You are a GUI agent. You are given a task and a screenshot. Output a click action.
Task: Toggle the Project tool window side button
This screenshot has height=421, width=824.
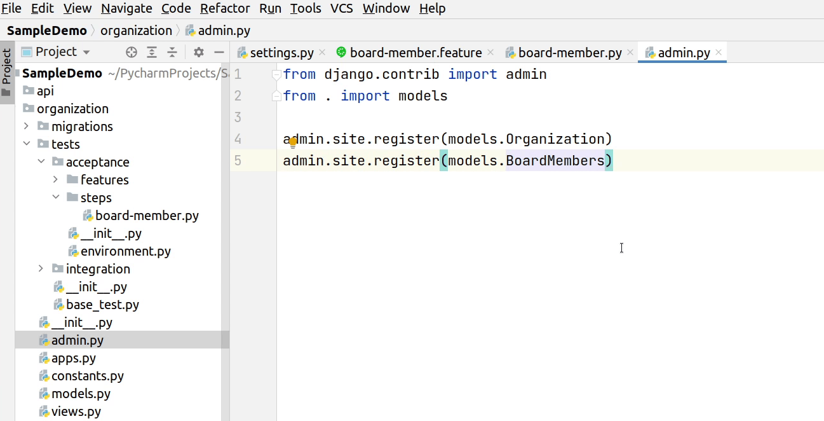point(7,72)
